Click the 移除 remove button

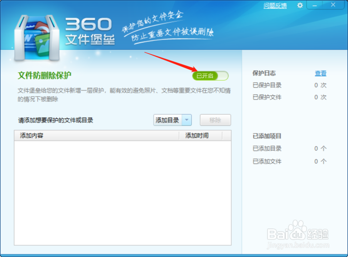click(x=215, y=120)
